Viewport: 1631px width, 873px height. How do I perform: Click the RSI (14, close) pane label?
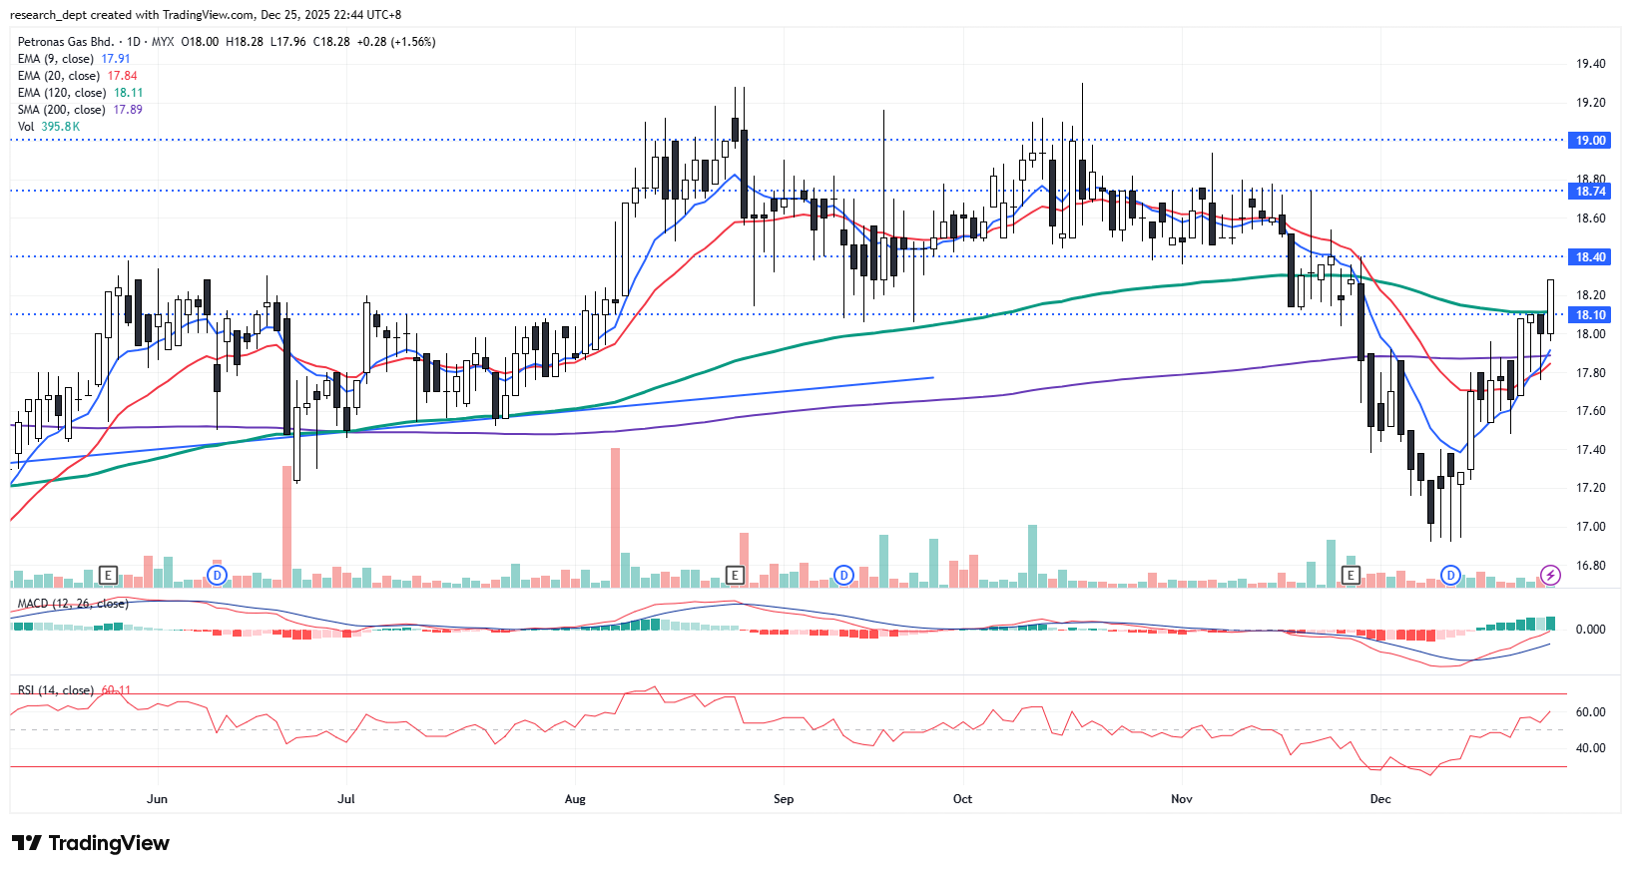pos(56,690)
